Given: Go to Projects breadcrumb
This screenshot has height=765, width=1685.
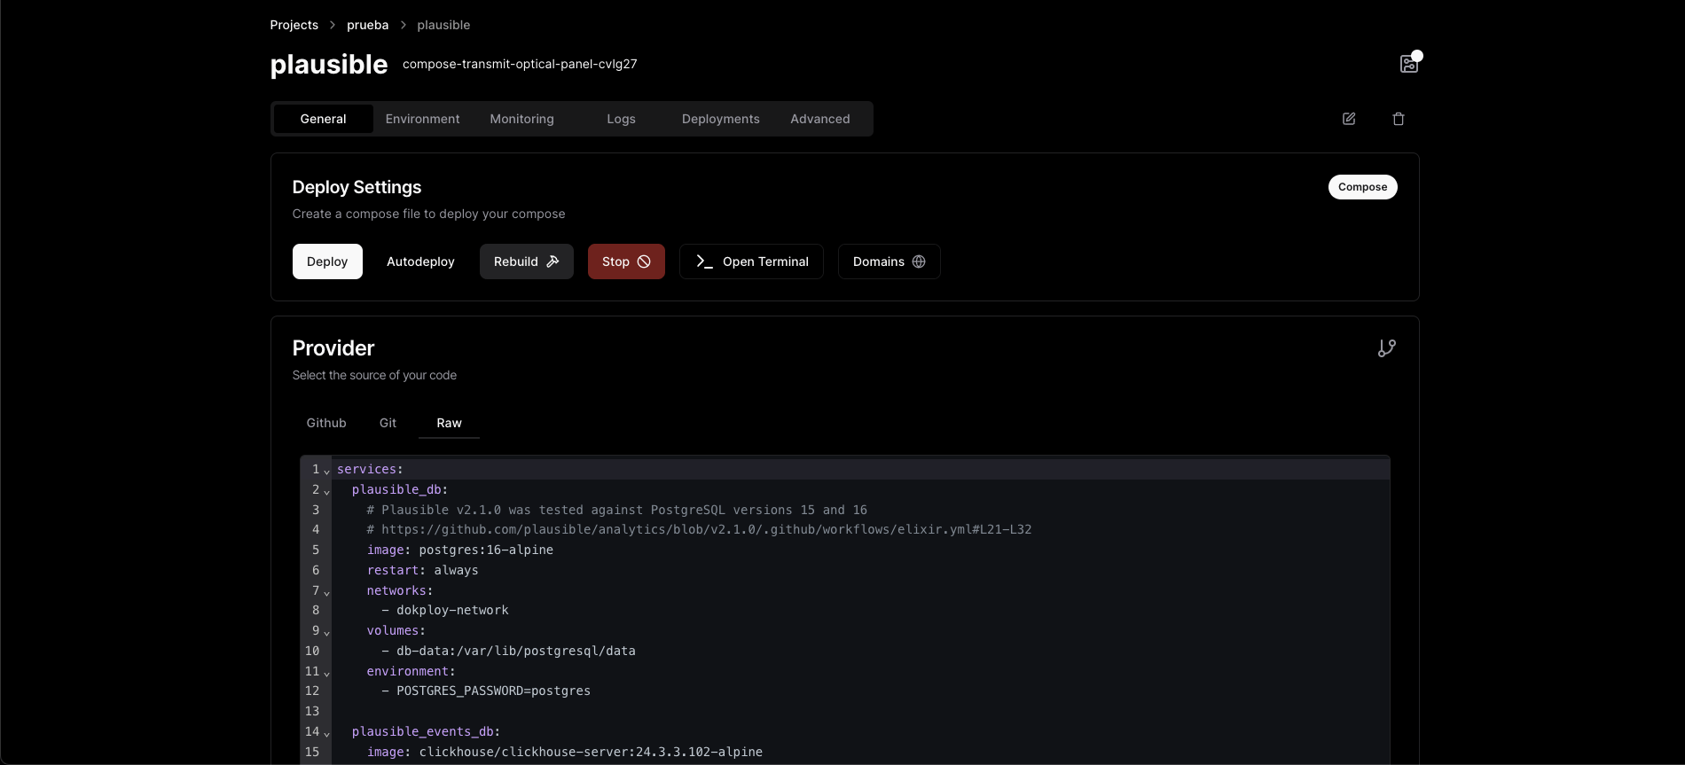Looking at the screenshot, I should click(x=294, y=25).
